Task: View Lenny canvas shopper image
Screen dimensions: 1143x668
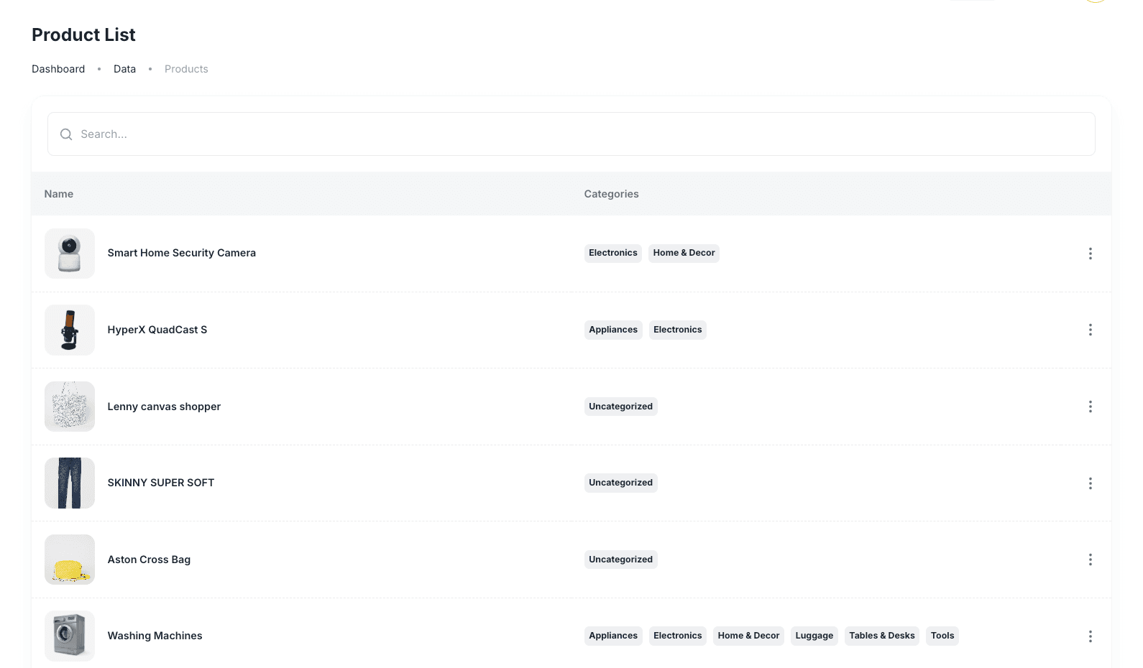Action: click(70, 407)
